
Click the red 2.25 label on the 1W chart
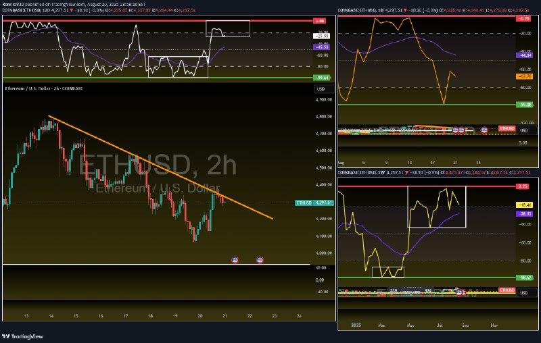pyautogui.click(x=523, y=186)
